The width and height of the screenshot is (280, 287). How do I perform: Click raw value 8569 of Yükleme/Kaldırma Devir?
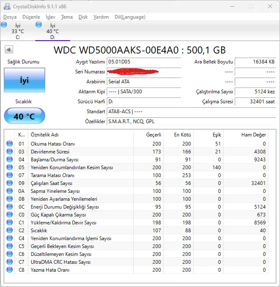click(260, 223)
